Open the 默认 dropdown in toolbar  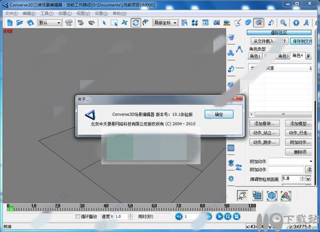[x=50, y=22]
